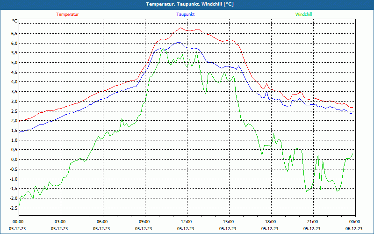Click the 03:00 time axis label
This screenshot has height=234, width=374.
click(60, 222)
